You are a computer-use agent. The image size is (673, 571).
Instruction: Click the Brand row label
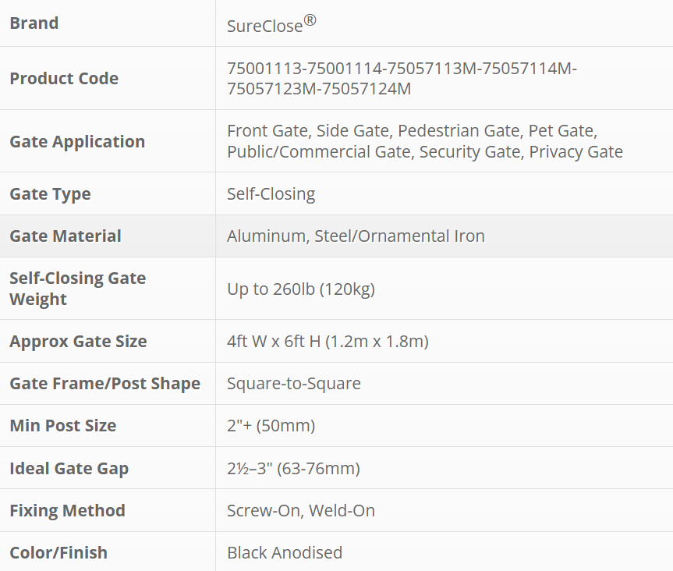click(34, 23)
